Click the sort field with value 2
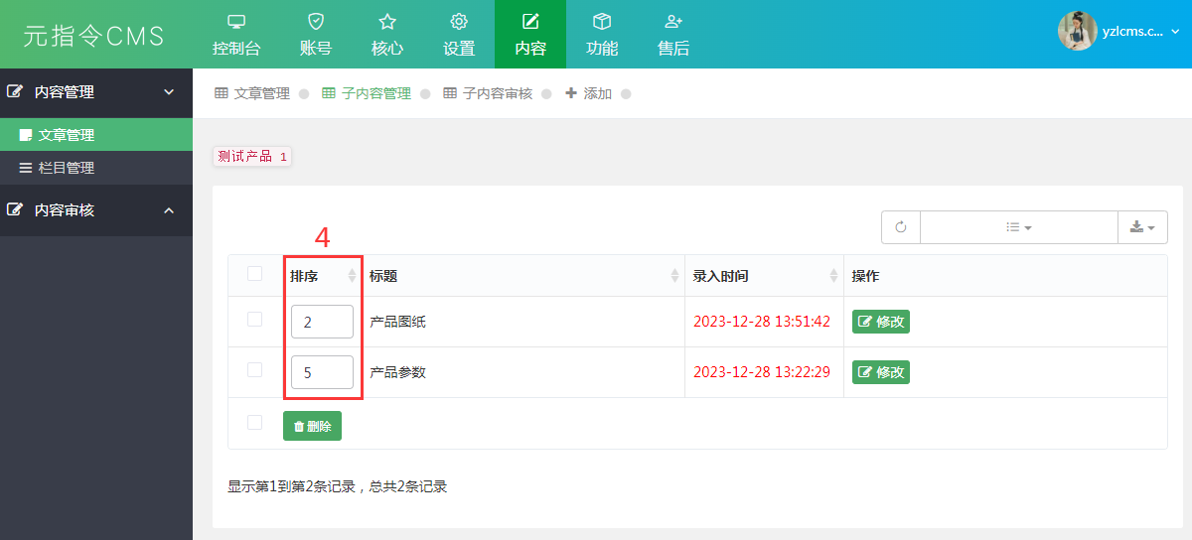The width and height of the screenshot is (1192, 540). pos(322,322)
